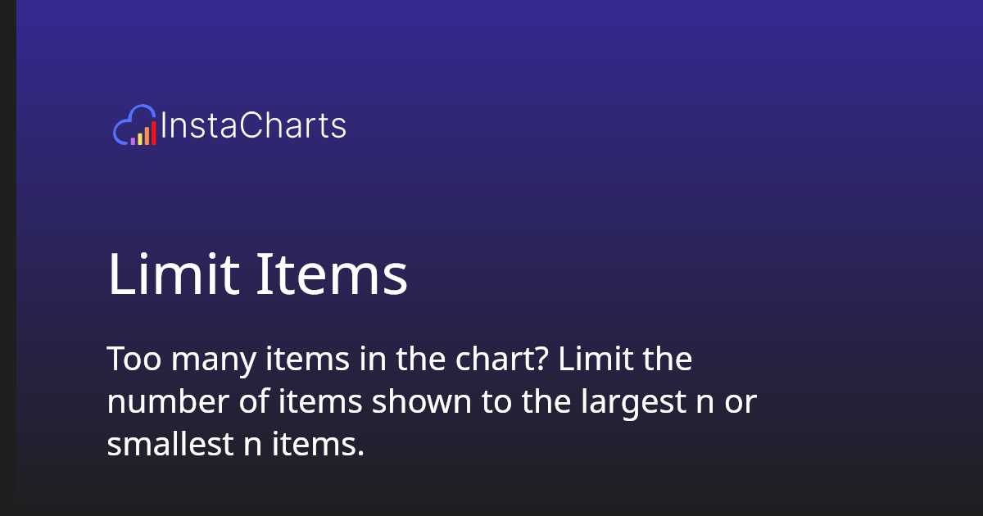This screenshot has height=516, width=983.
Task: Click the Limit Items heading
Action: point(258,275)
